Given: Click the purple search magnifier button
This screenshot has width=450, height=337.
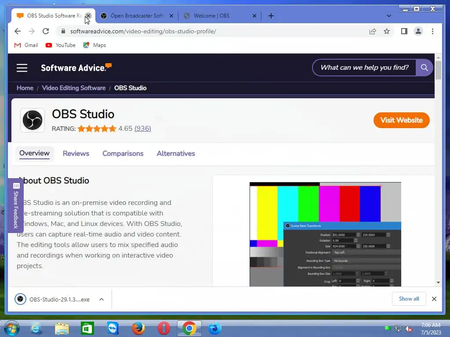Looking at the screenshot, I should pos(424,68).
